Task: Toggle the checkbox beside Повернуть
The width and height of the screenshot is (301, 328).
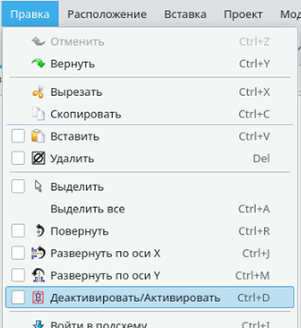Action: pyautogui.click(x=18, y=230)
